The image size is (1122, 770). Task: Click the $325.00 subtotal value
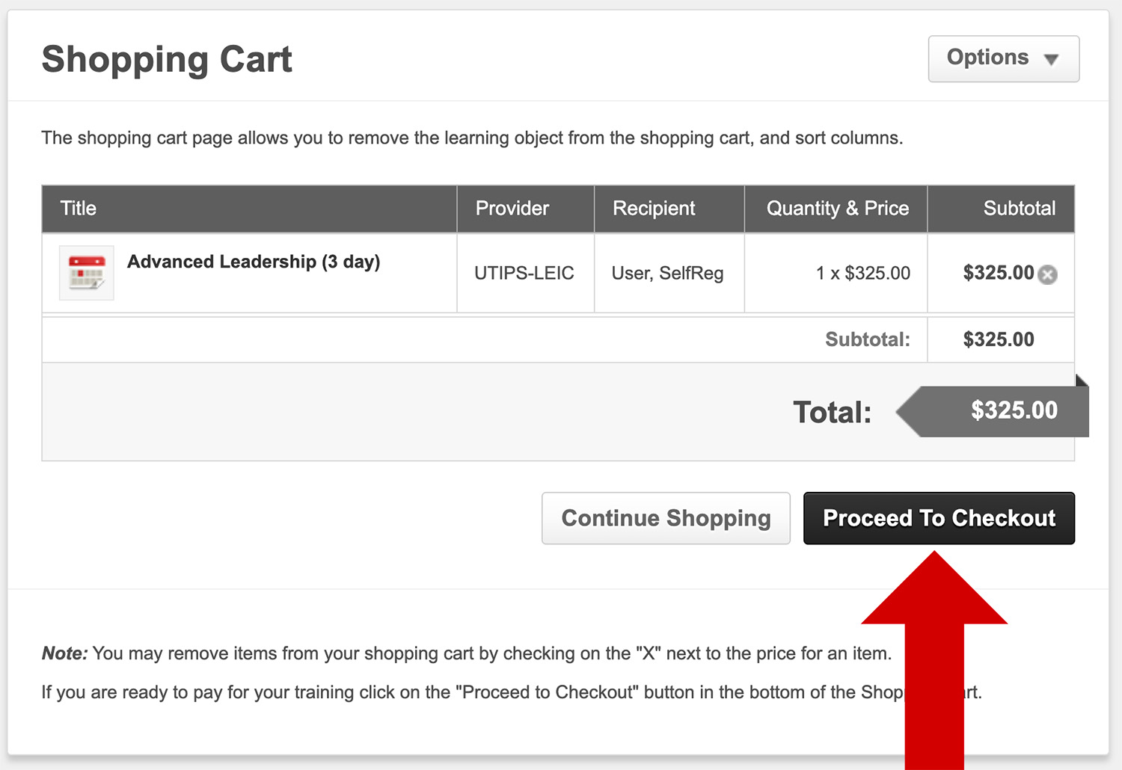pyautogui.click(x=999, y=273)
